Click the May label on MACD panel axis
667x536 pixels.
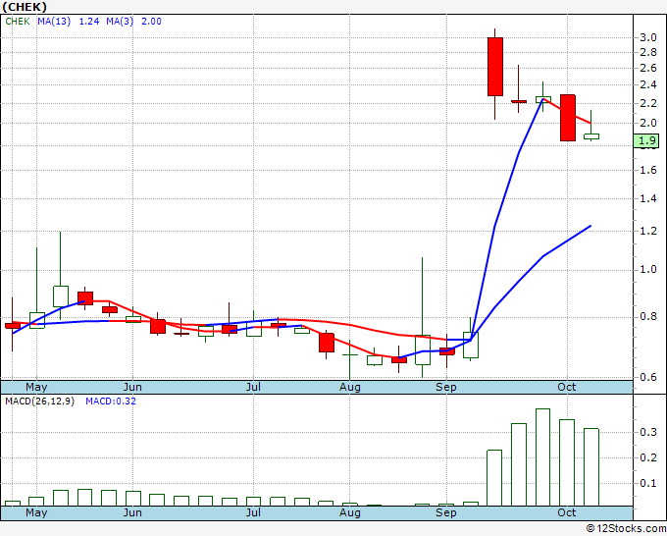click(x=36, y=512)
